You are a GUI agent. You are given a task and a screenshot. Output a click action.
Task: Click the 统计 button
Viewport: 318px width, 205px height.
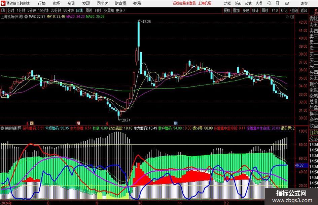click(255, 10)
